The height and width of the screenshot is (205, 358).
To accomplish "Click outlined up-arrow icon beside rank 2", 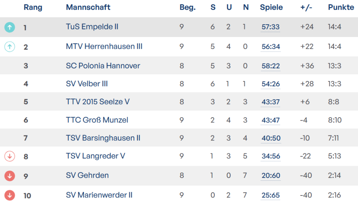I will coord(10,47).
